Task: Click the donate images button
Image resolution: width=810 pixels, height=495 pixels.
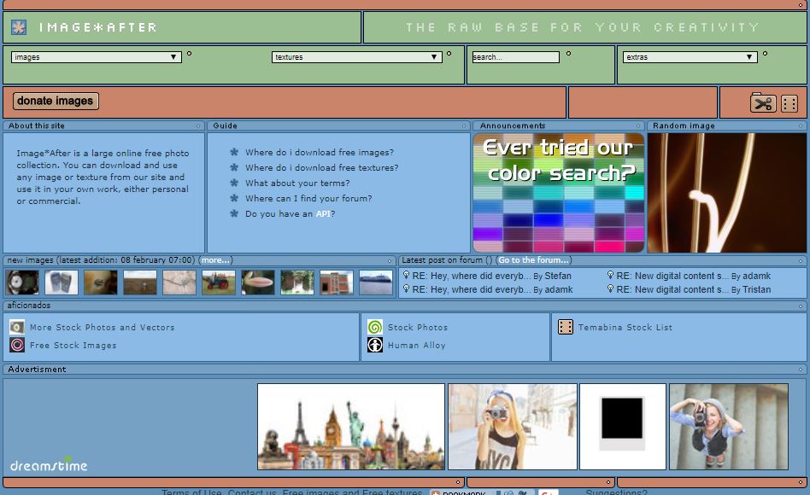Action: [56, 101]
